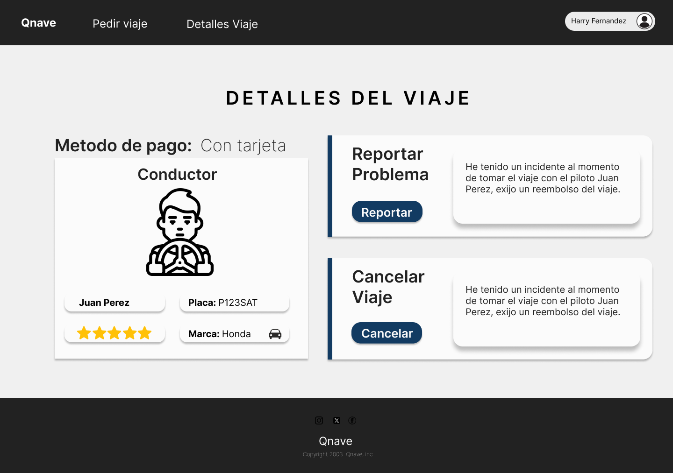Click the Cancelar Viaje description text box
Image resolution: width=673 pixels, height=473 pixels.
pos(546,311)
